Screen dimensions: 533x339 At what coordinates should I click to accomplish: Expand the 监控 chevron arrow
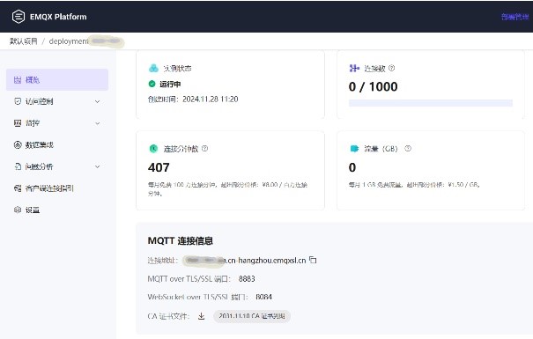coord(98,123)
